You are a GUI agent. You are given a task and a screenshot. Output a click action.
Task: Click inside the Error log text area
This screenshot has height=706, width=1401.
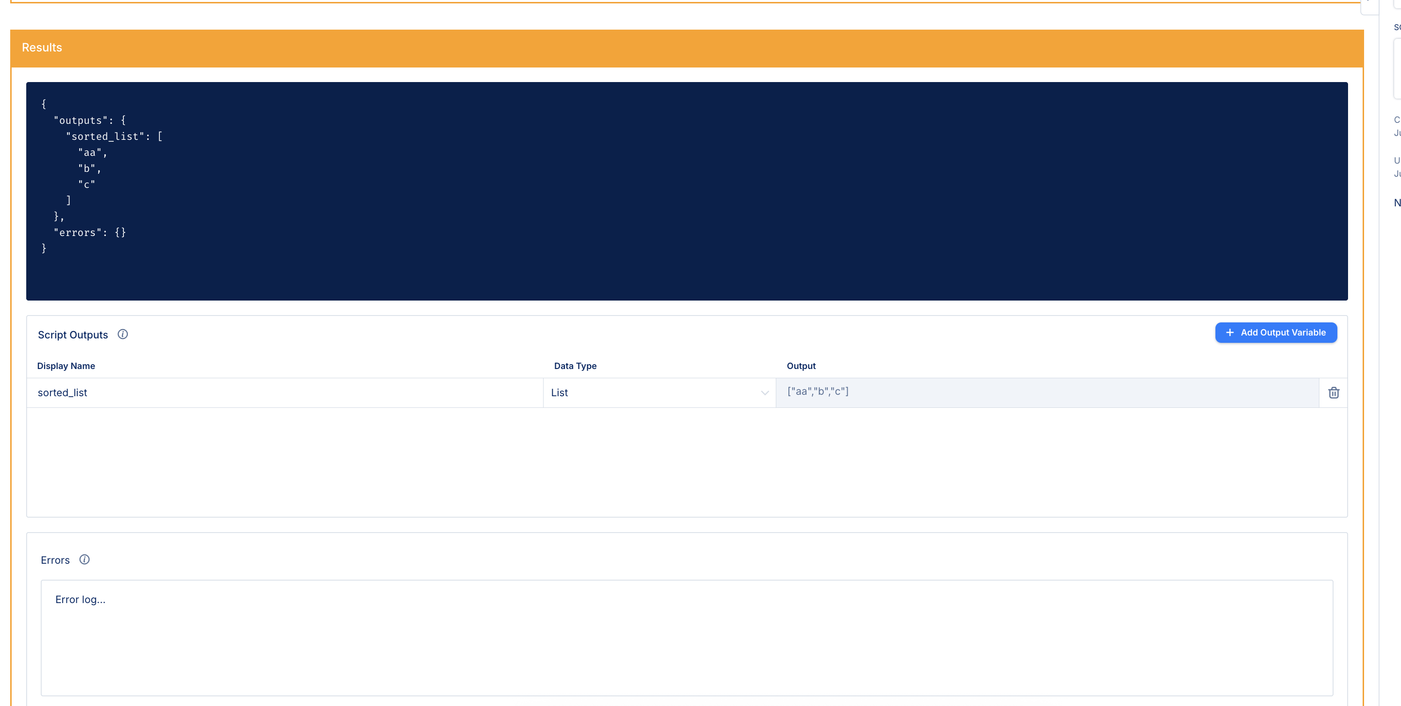(x=686, y=637)
